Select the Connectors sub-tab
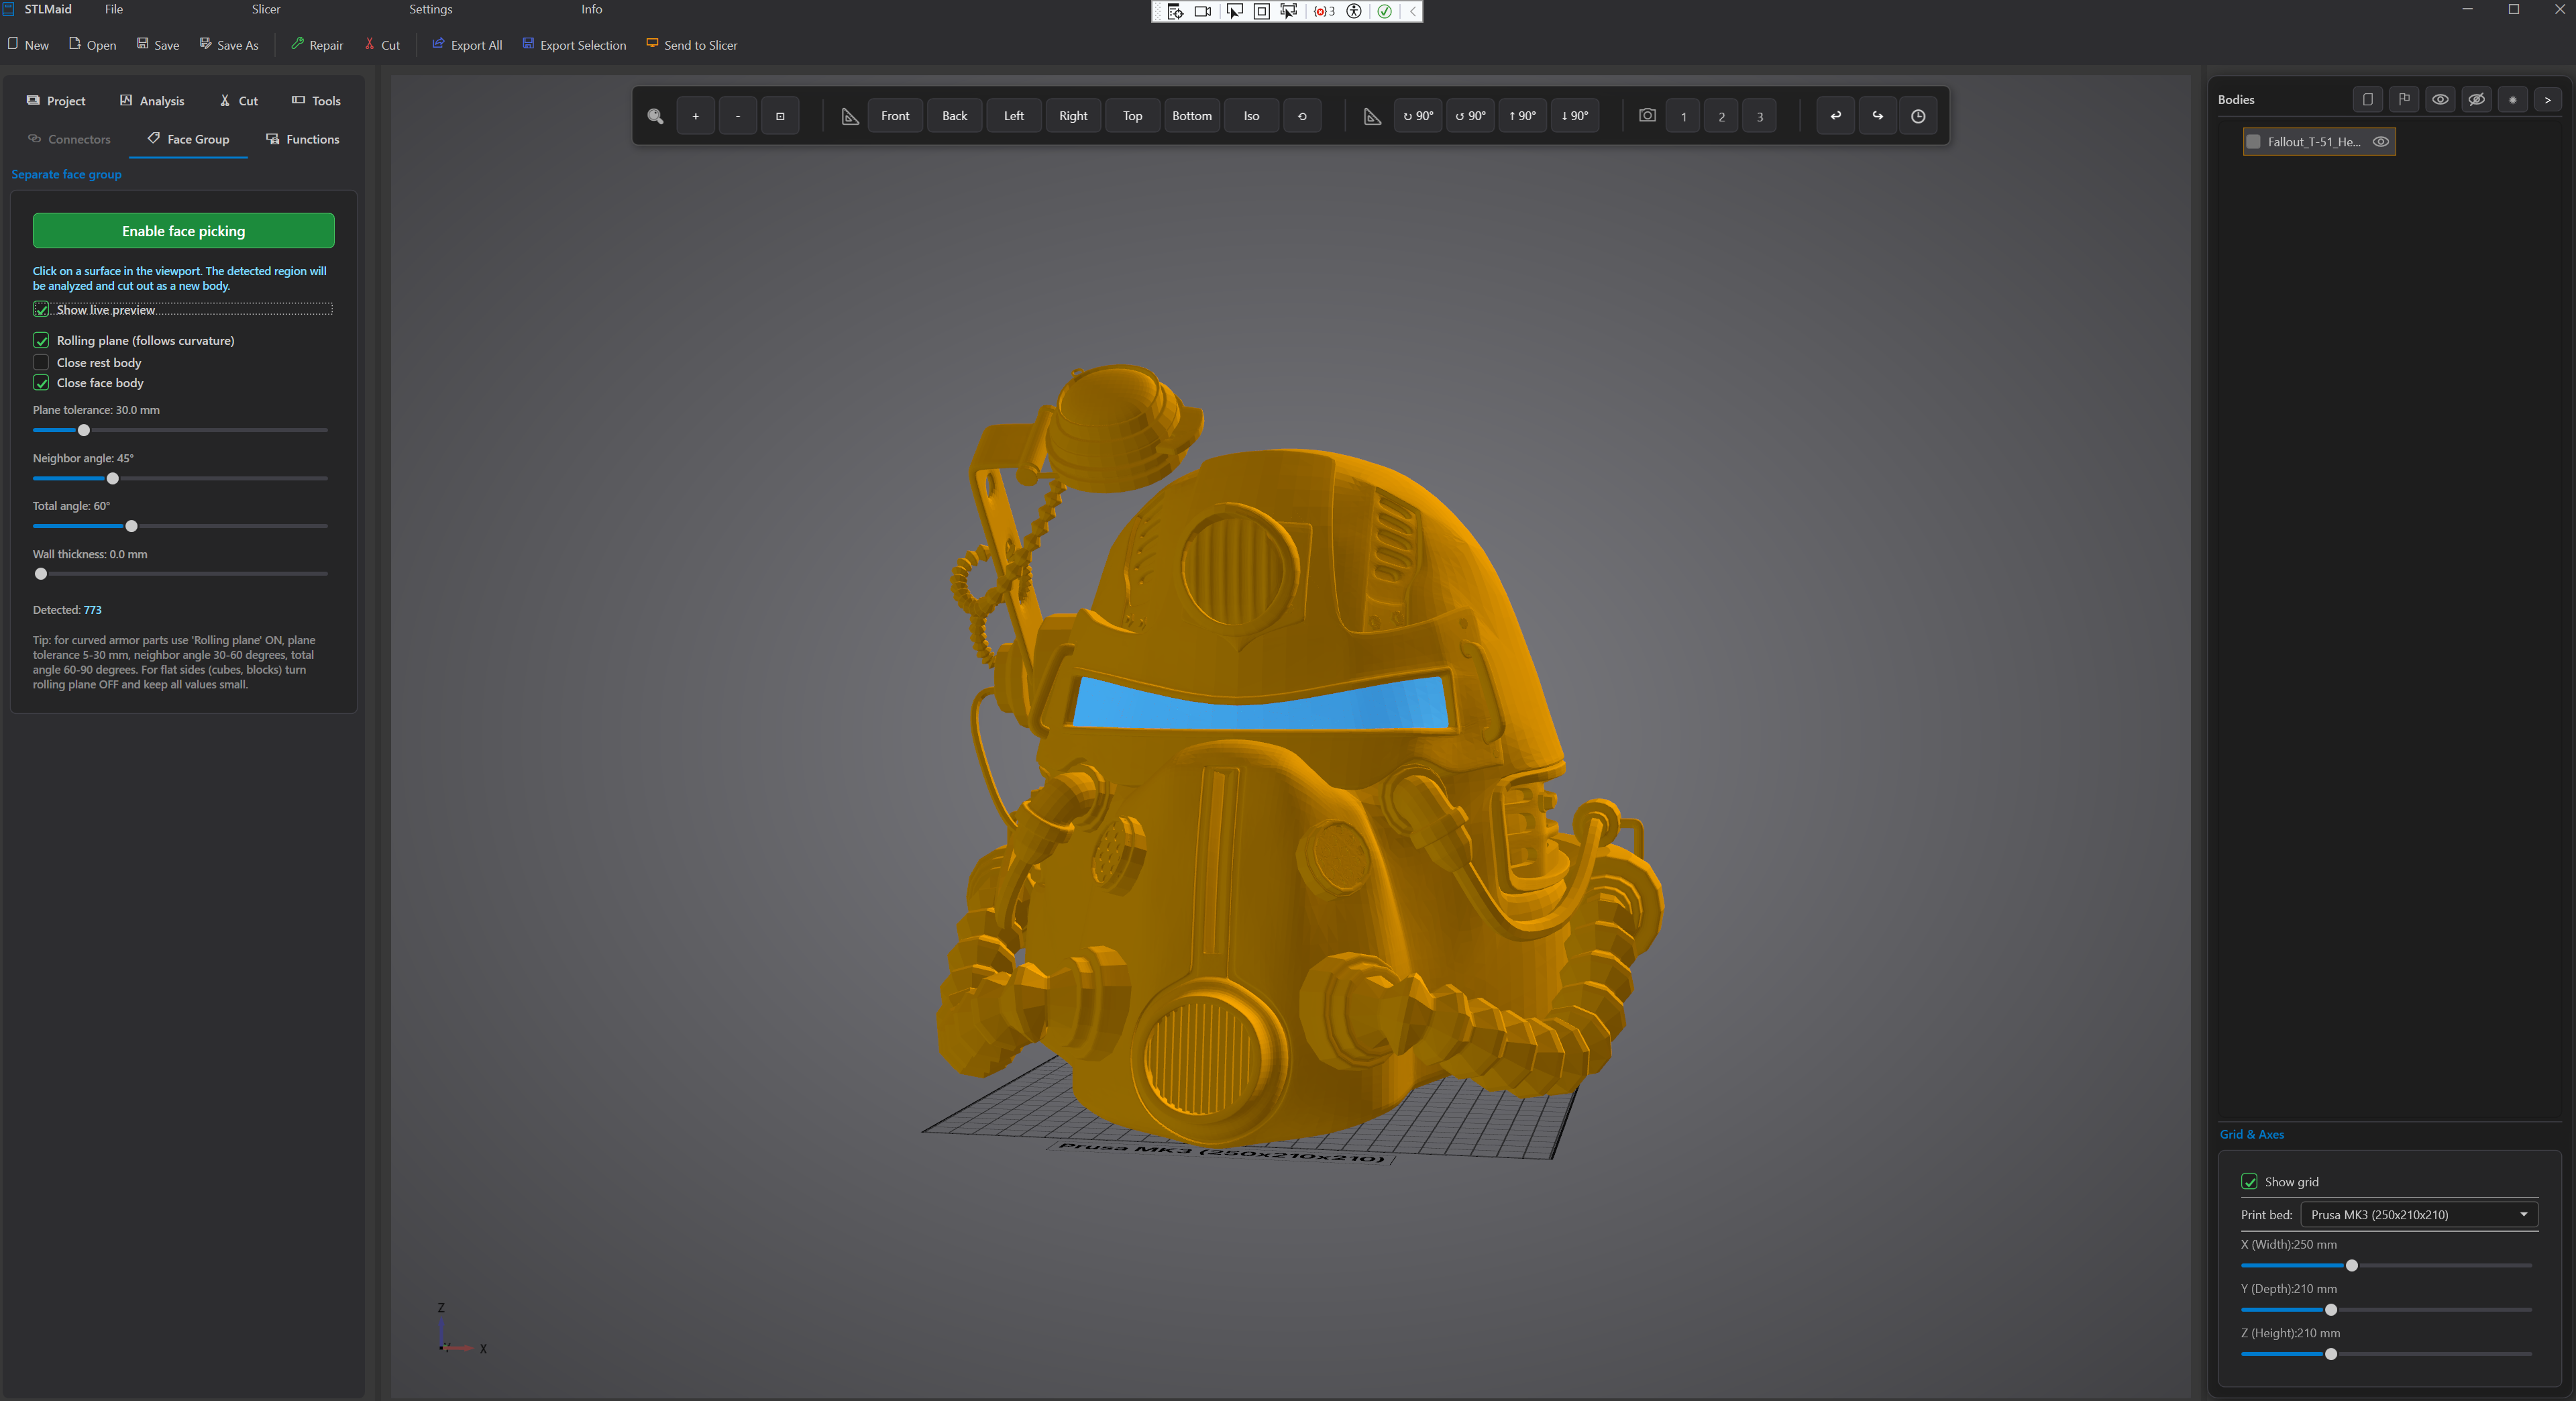Viewport: 2576px width, 1401px height. [69, 139]
